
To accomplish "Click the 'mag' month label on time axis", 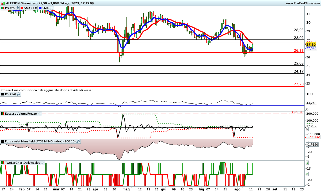I will click(x=126, y=189).
